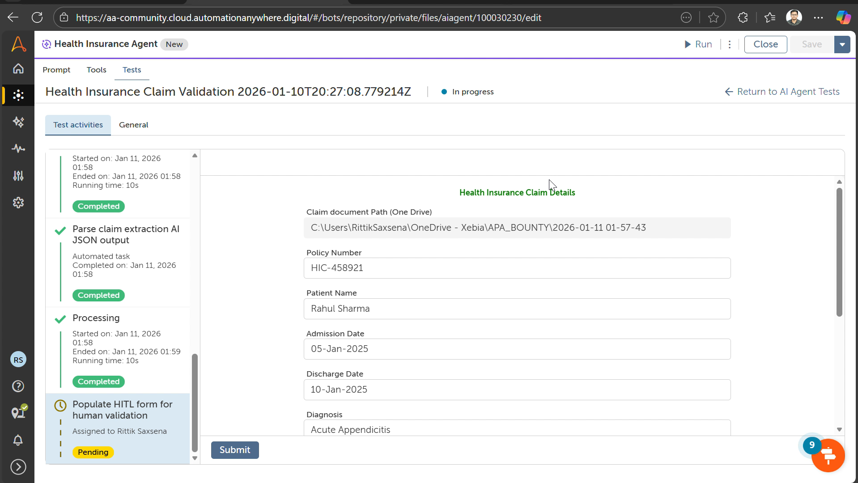
Task: Submit the claim validation form
Action: [235, 450]
